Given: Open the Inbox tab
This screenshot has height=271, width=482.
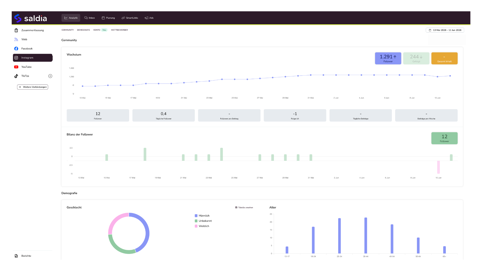Looking at the screenshot, I should [x=90, y=18].
